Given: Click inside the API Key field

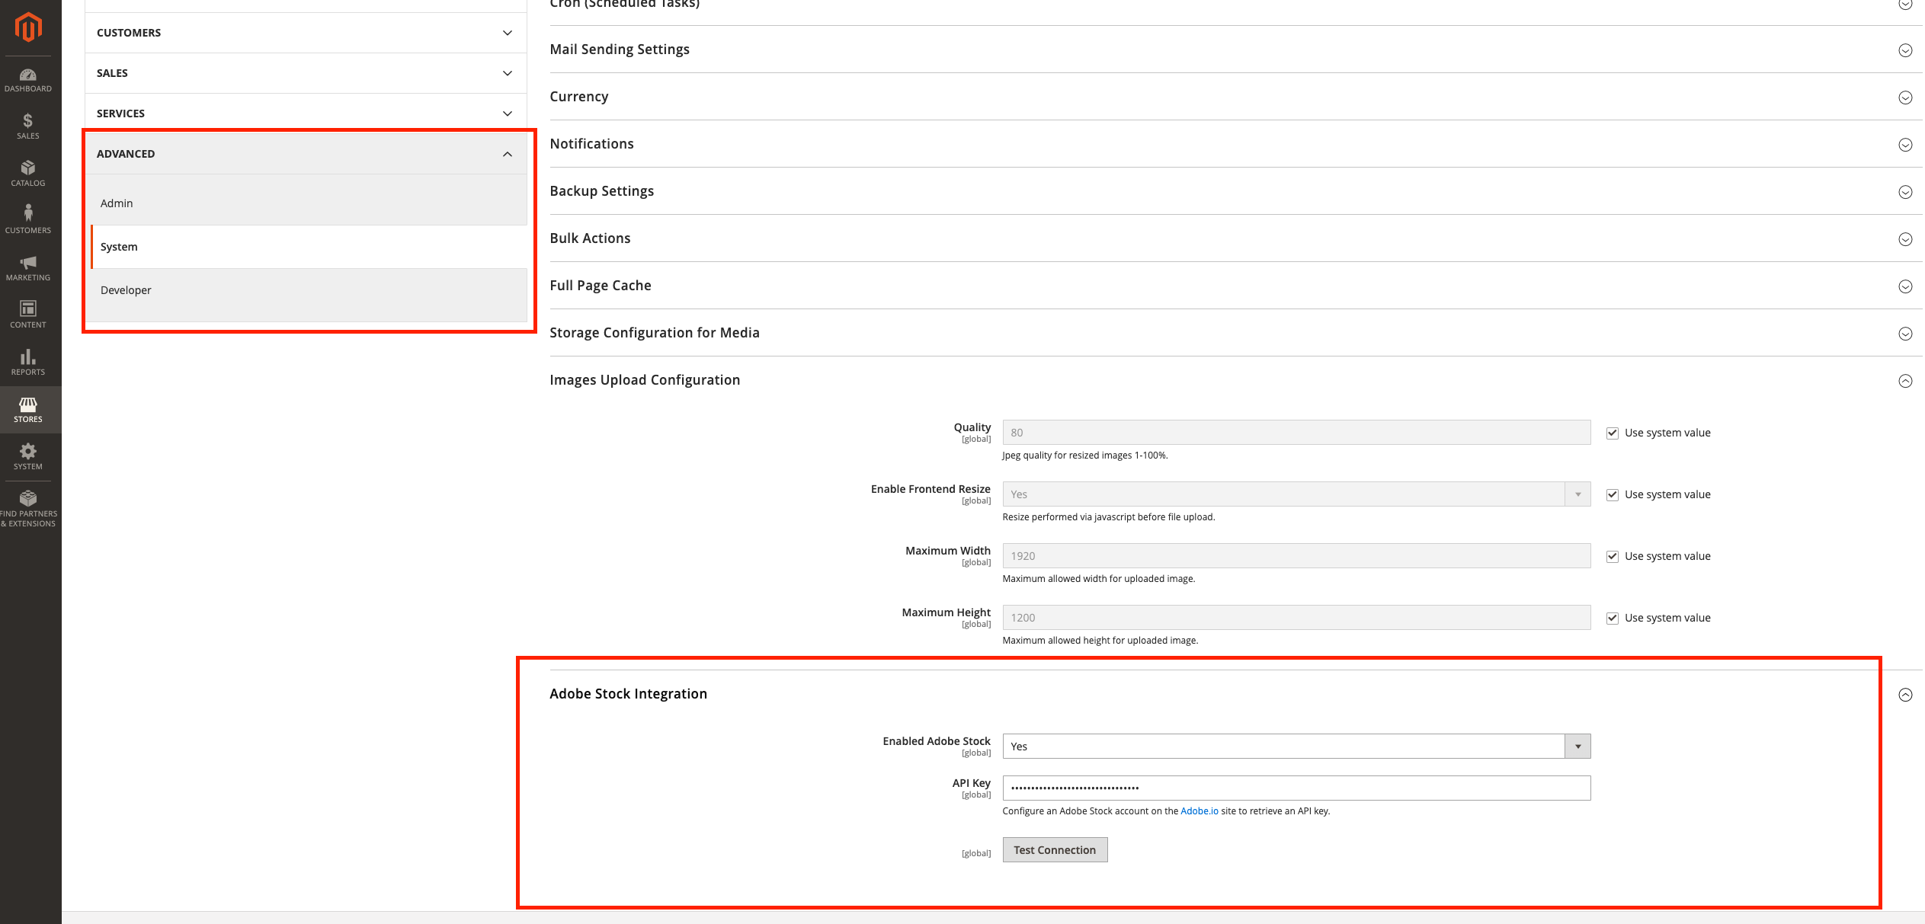Looking at the screenshot, I should click(1296, 788).
